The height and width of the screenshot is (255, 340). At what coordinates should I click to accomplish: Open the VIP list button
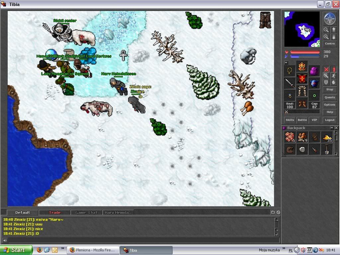[314, 120]
